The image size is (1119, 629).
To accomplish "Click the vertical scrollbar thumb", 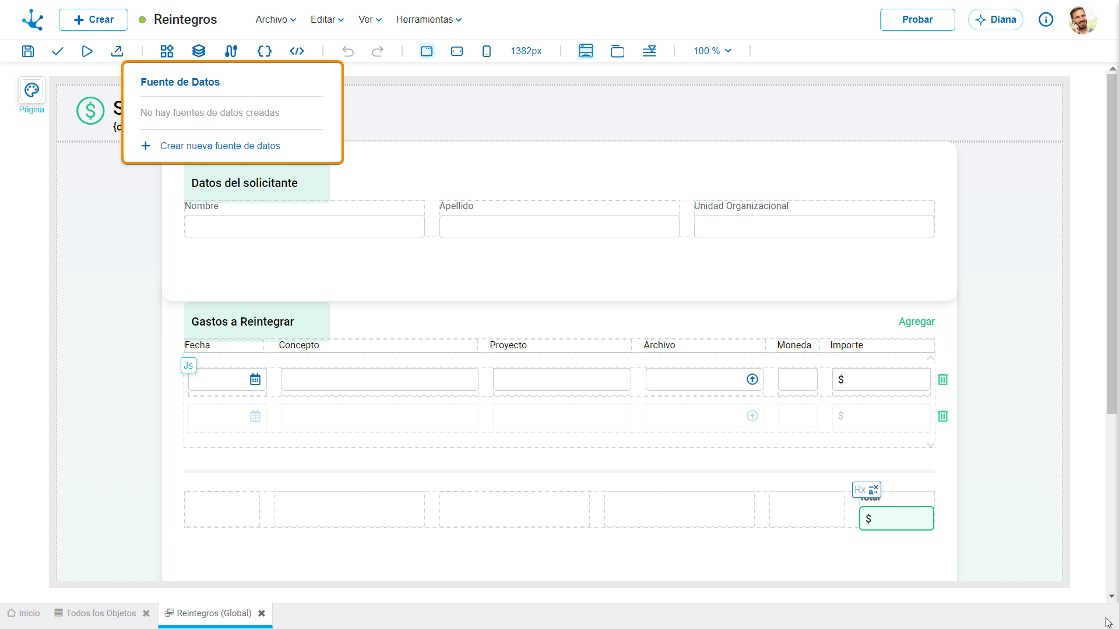I will pyautogui.click(x=1112, y=243).
